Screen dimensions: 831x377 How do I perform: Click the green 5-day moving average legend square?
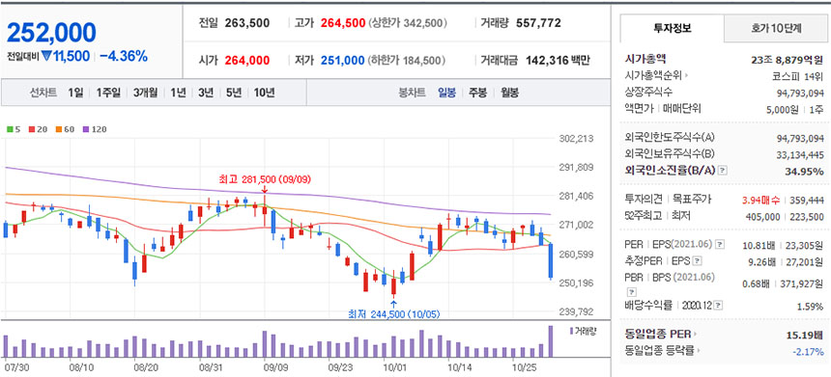(10, 129)
